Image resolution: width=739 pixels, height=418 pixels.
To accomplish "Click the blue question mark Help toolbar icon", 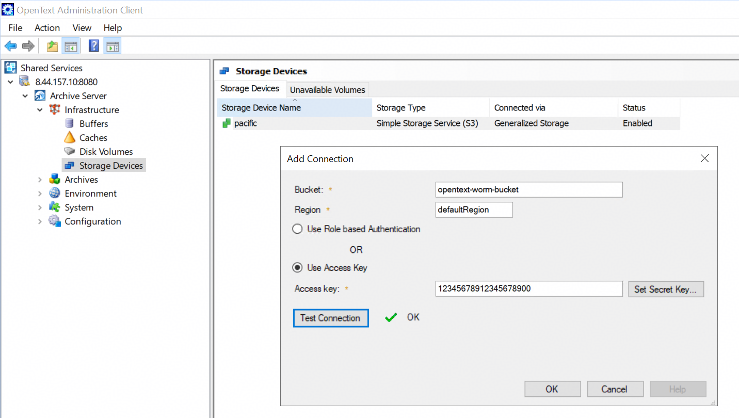I will click(x=94, y=46).
